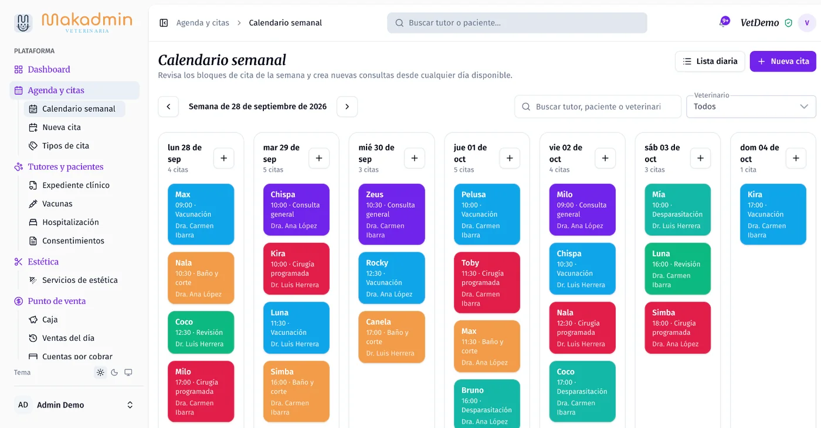Add appointment on vie 02 de oct
Viewport: 821px width, 428px height.
click(605, 158)
